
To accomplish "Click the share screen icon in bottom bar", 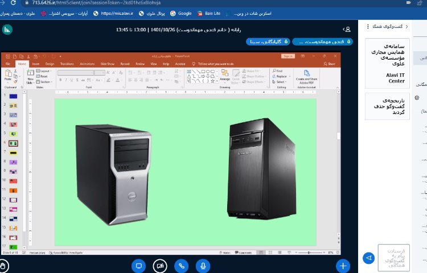I will point(138,266).
